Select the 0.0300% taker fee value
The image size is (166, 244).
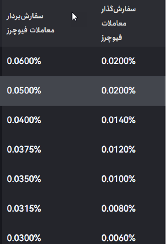click(x=24, y=238)
